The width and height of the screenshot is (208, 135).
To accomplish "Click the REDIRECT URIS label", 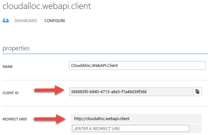I will (x=14, y=119).
